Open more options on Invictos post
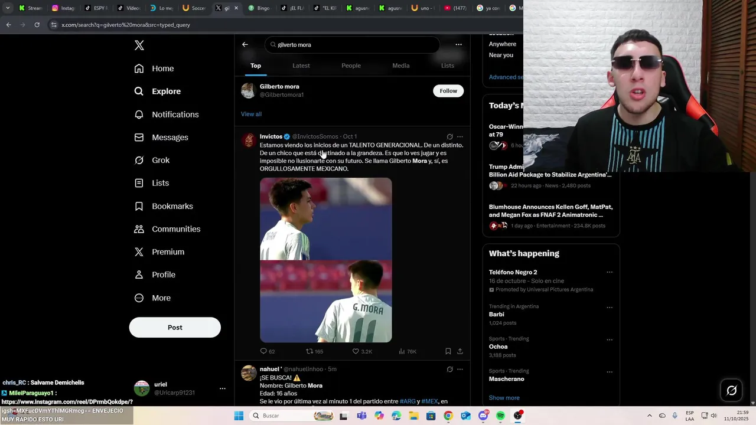 460,136
